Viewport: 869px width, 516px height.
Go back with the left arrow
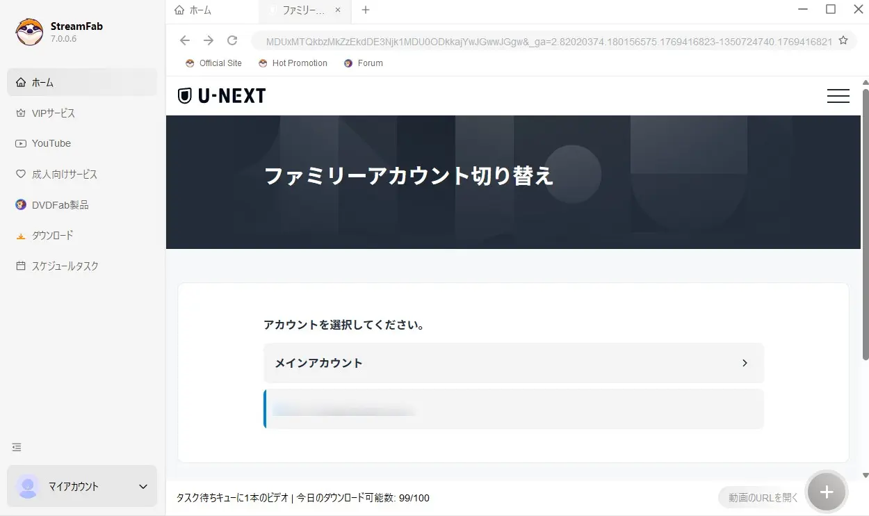(184, 40)
